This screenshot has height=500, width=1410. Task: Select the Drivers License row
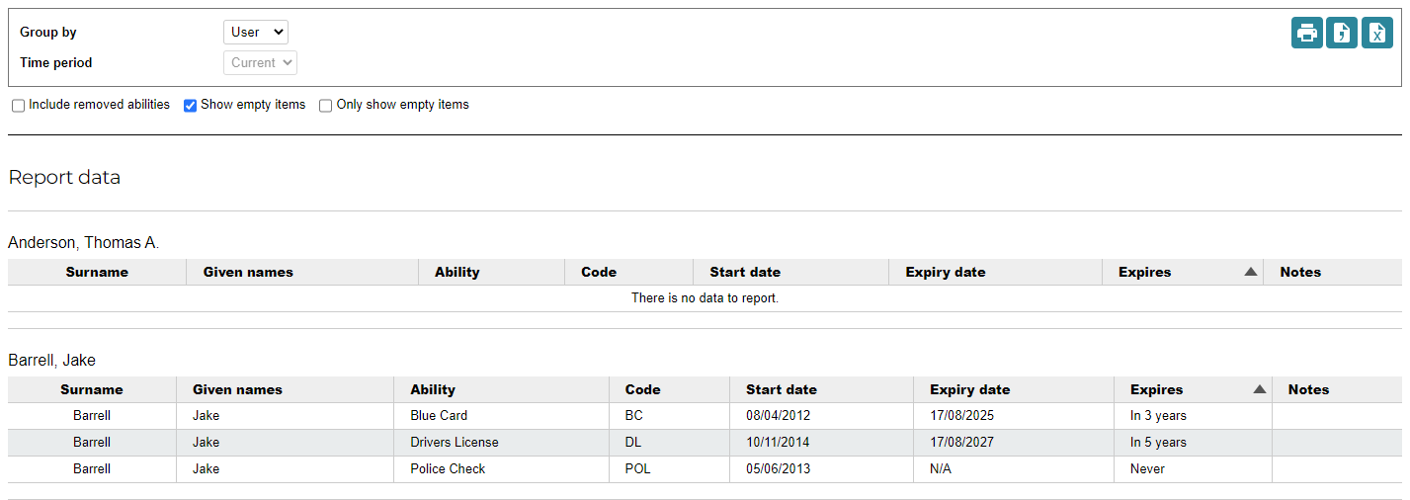pos(455,443)
